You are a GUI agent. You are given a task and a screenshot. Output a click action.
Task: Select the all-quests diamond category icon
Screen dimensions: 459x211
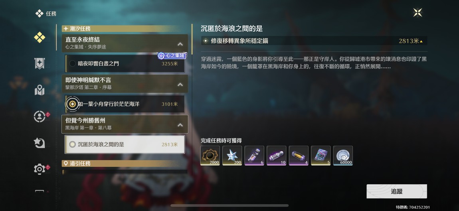click(x=40, y=37)
